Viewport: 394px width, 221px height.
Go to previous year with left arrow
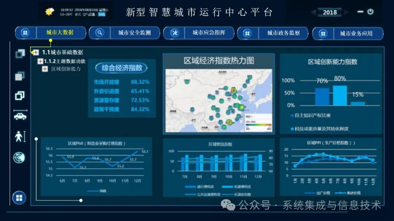tap(313, 12)
